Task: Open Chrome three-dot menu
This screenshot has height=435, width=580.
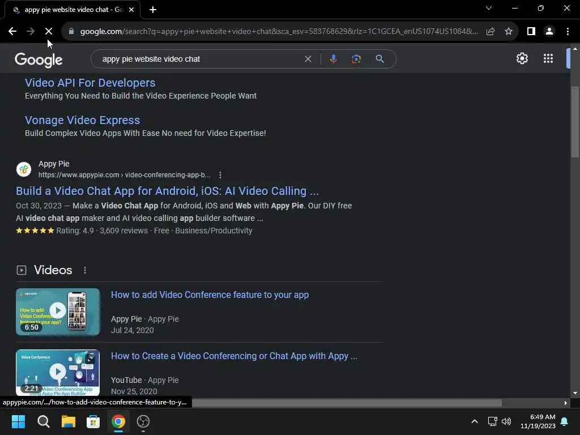Action: pos(568,32)
